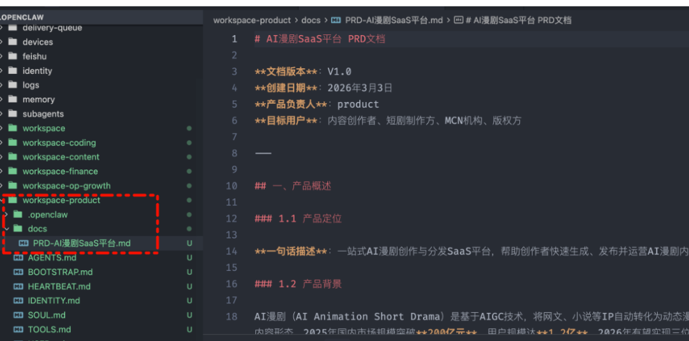Click the docs folder icon
This screenshot has width=689, height=341.
18,229
